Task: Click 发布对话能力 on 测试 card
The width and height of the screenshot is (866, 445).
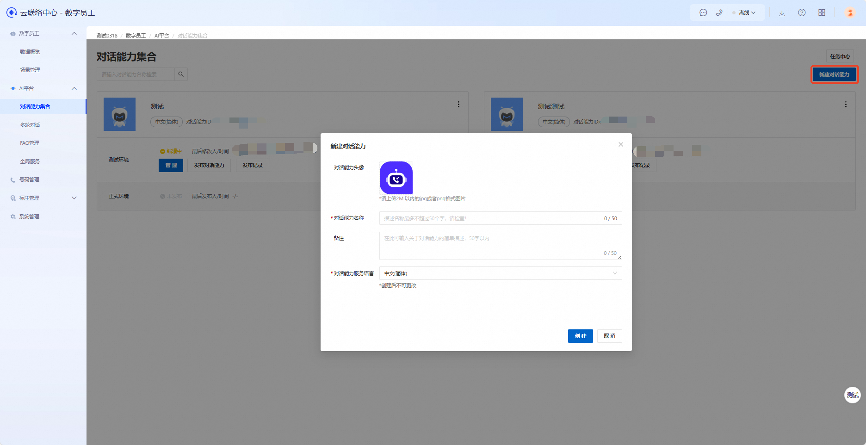Action: pyautogui.click(x=209, y=165)
